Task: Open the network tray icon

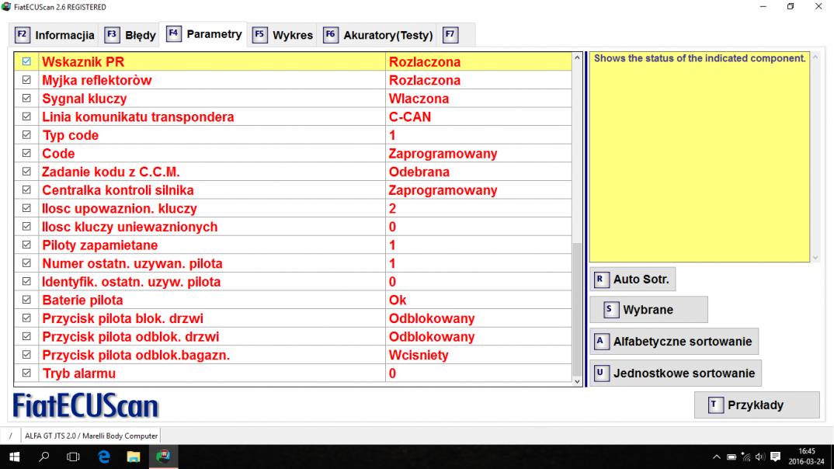Action: pyautogui.click(x=745, y=457)
